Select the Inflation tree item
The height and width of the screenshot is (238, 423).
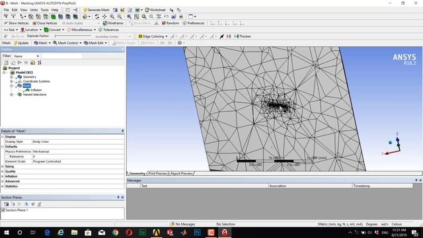pos(36,90)
